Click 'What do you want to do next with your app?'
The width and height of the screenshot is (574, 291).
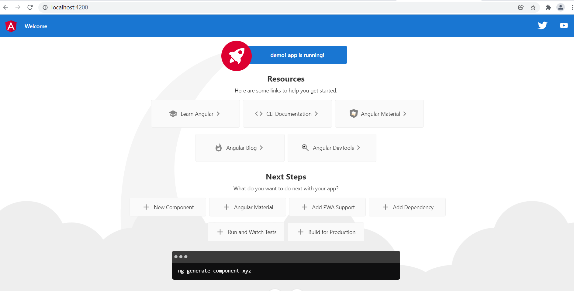[286, 189]
